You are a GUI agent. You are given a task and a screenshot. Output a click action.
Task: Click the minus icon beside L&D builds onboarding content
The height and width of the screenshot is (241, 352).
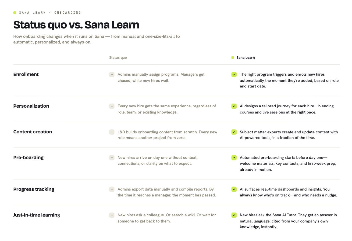click(112, 132)
